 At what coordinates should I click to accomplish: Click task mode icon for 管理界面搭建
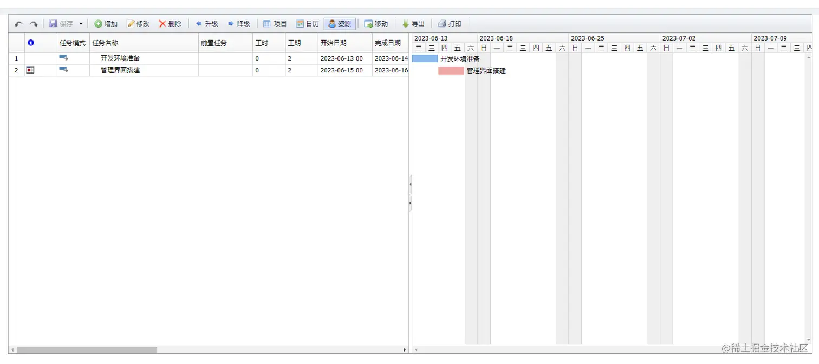coord(63,70)
